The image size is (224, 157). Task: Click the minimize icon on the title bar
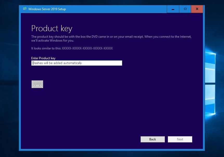(173, 9)
